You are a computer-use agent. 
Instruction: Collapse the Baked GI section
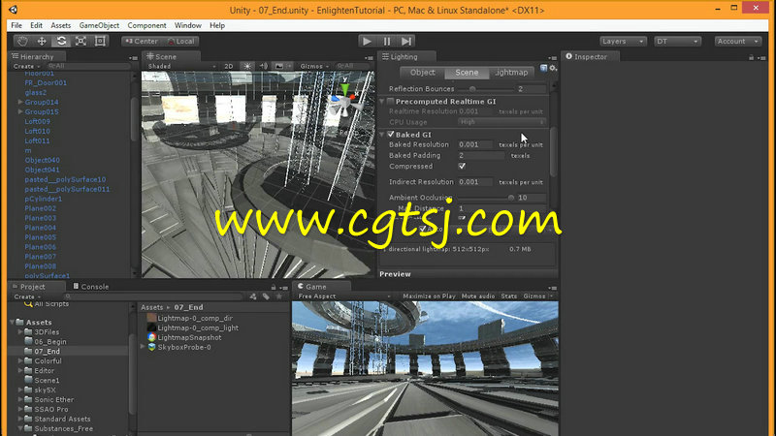(382, 135)
